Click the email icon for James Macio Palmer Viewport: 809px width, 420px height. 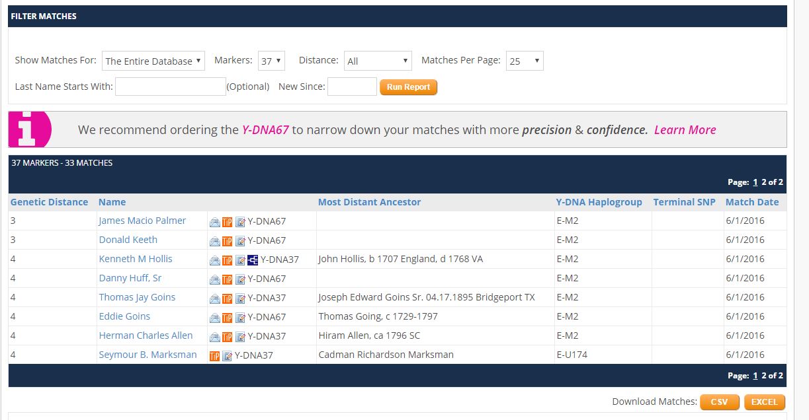[214, 222]
